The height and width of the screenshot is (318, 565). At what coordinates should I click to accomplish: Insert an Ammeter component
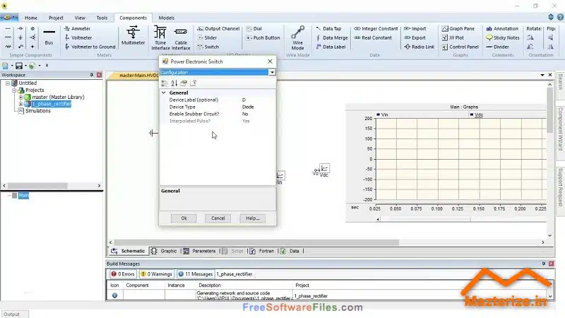pos(77,28)
